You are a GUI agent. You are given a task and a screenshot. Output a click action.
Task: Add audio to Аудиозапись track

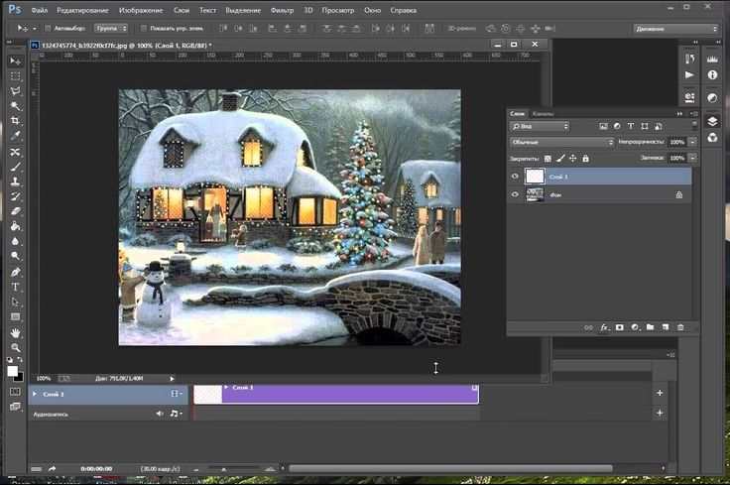660,413
